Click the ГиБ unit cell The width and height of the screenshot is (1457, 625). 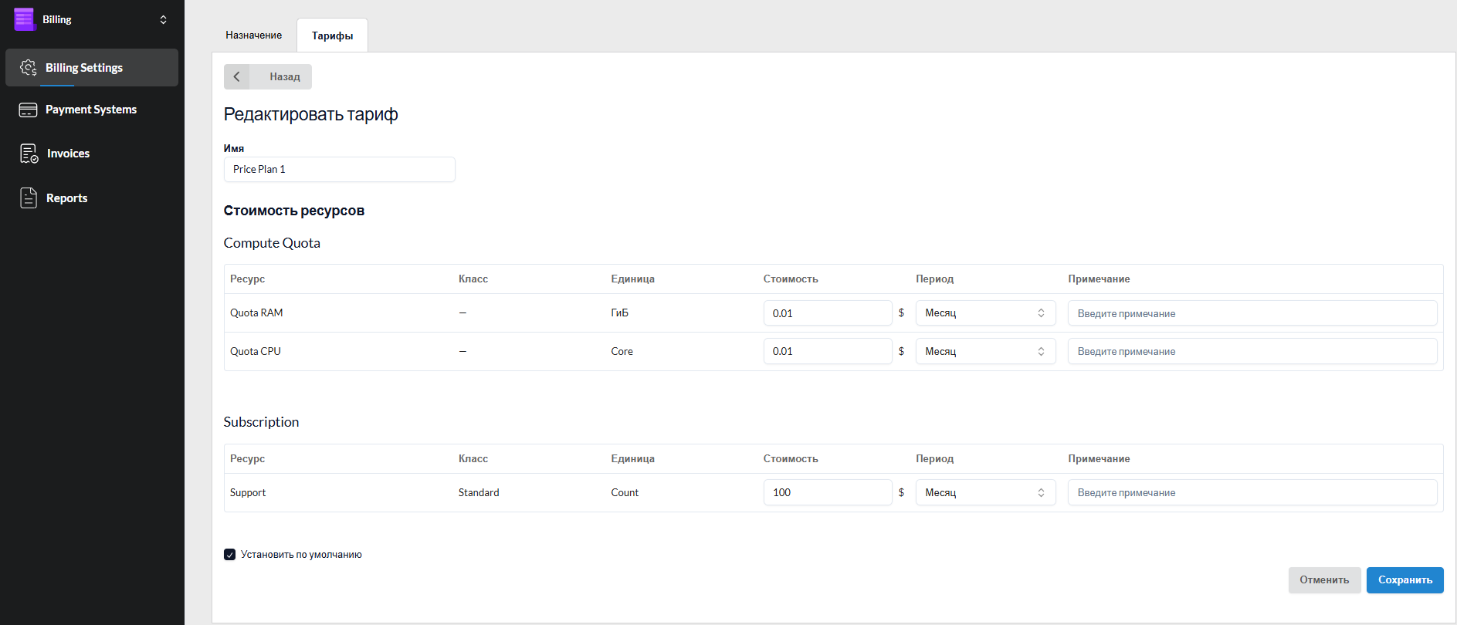620,313
